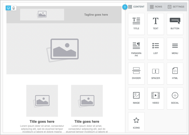Select the Title content block
This screenshot has height=135, width=189.
pyautogui.click(x=136, y=24)
